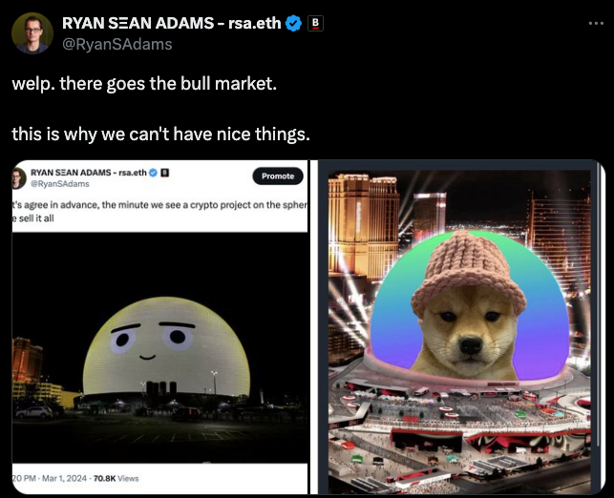
Task: Click embedded tweet's @RyanSAdams handle
Action: pos(60,184)
